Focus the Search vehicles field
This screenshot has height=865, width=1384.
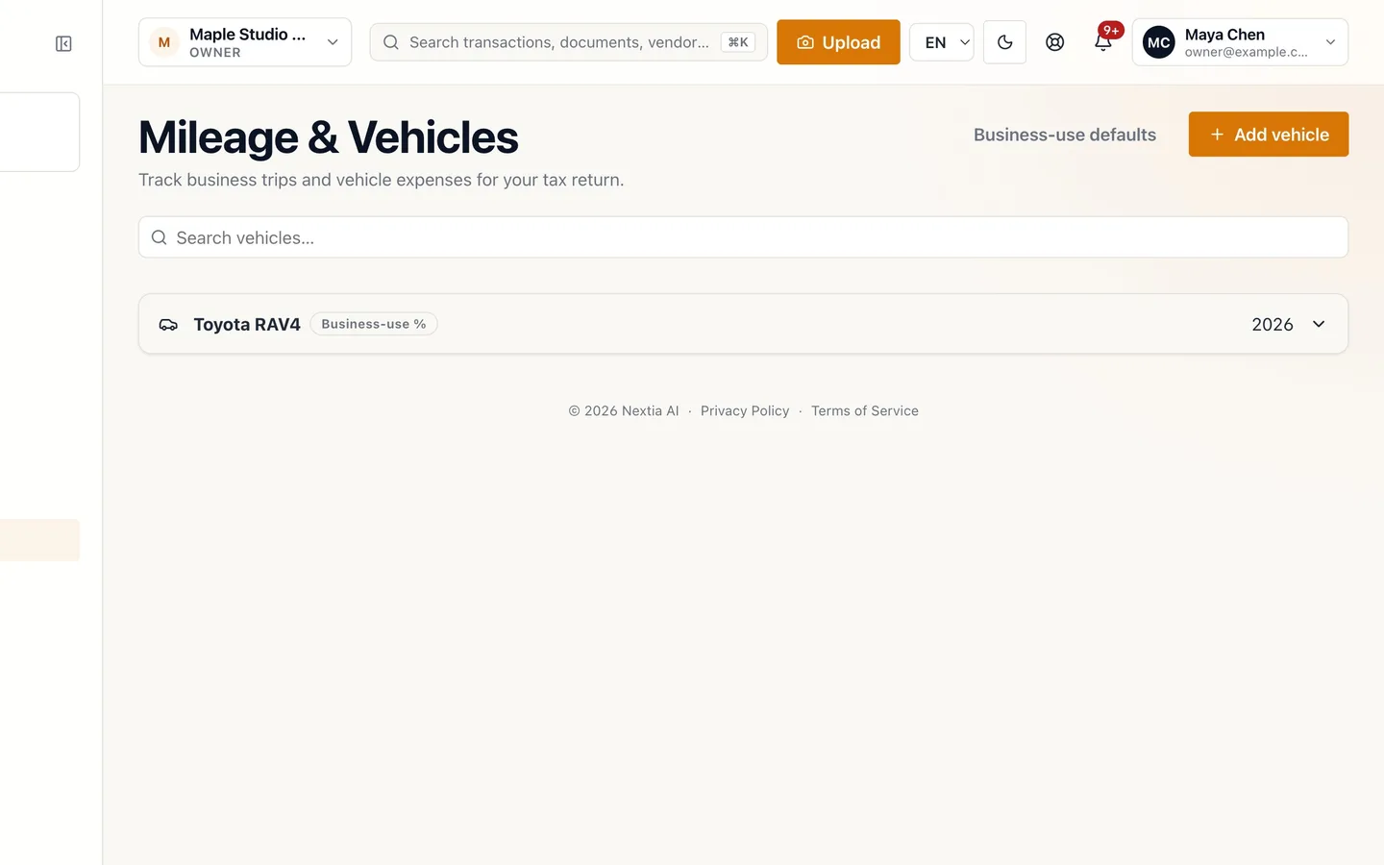[743, 237]
